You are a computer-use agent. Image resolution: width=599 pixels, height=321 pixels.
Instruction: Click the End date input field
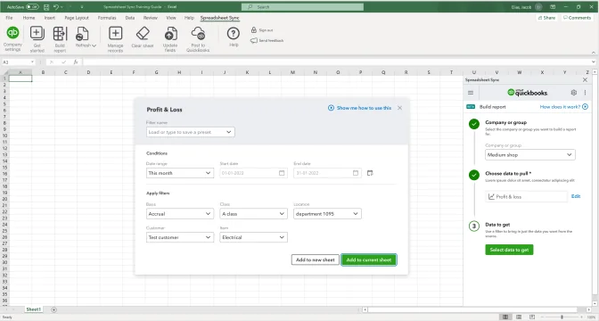(327, 173)
